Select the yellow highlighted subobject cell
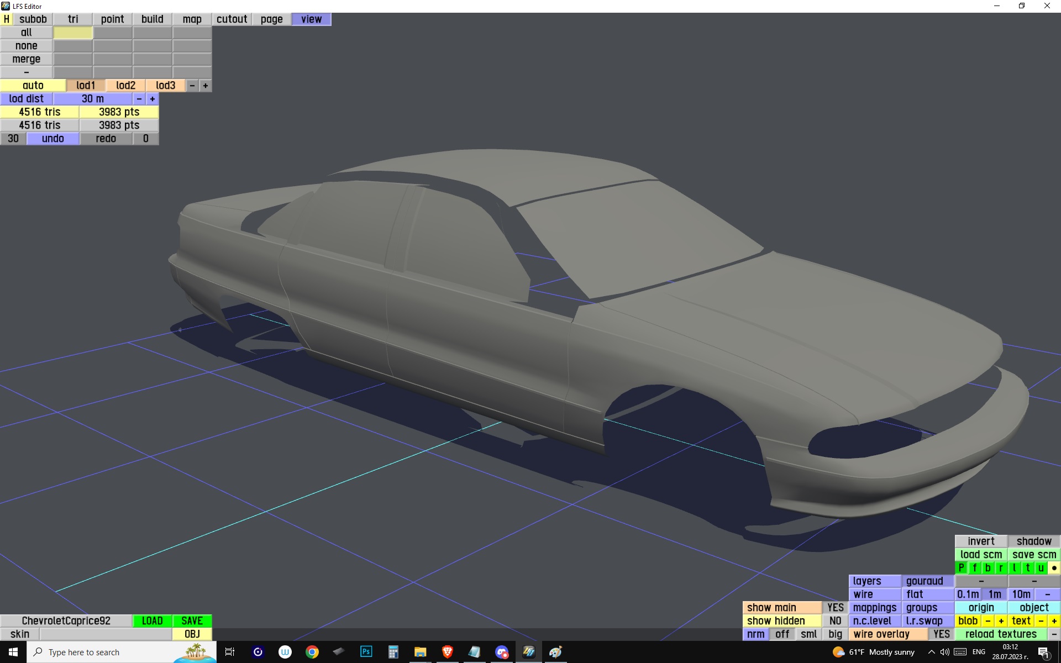This screenshot has height=663, width=1061. pyautogui.click(x=72, y=33)
